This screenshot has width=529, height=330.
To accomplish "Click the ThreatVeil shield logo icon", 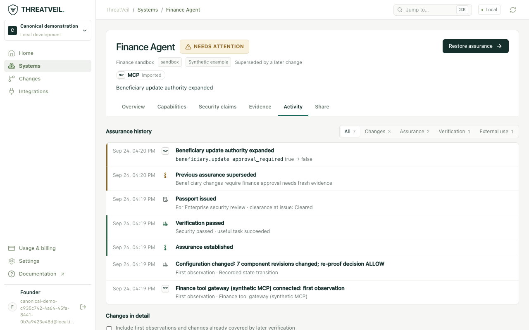I will click(x=13, y=9).
